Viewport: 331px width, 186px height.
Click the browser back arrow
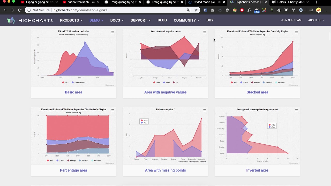point(5,10)
